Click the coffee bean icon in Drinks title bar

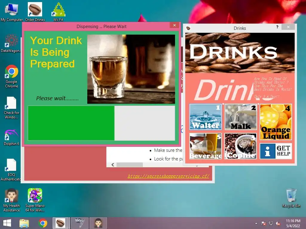click(x=188, y=28)
